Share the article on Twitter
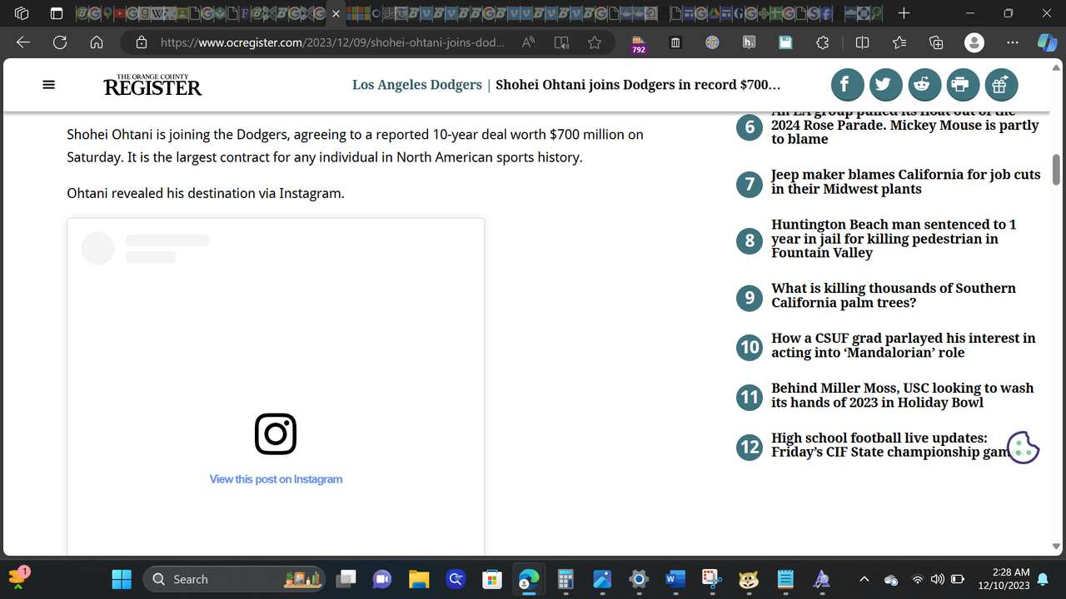The height and width of the screenshot is (599, 1066). tap(885, 85)
